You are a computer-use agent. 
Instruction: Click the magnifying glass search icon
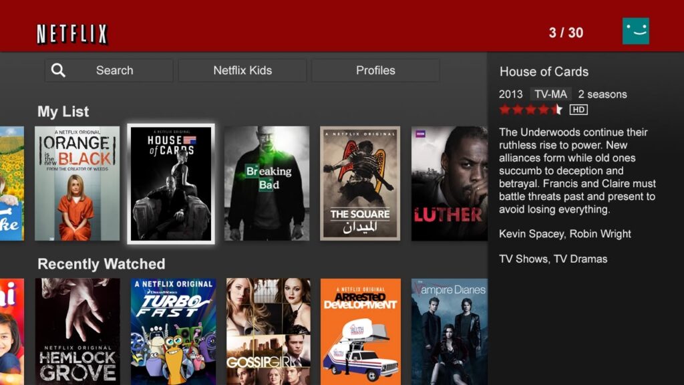pyautogui.click(x=58, y=70)
